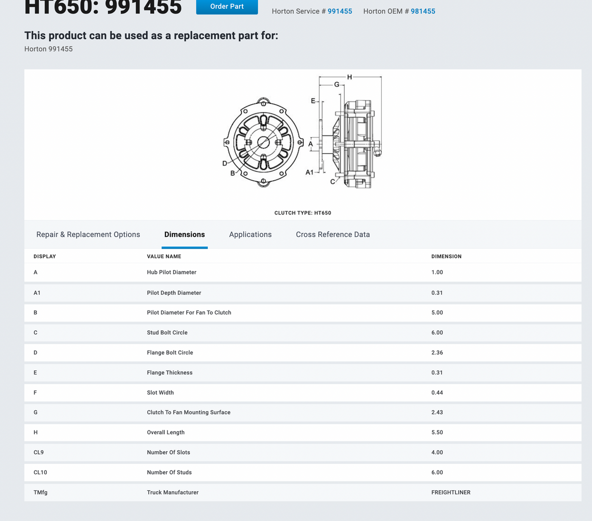Viewport: 592px width, 521px height.
Task: Click the Truck Manufacturer FREIGHTLINER value
Action: coord(451,493)
